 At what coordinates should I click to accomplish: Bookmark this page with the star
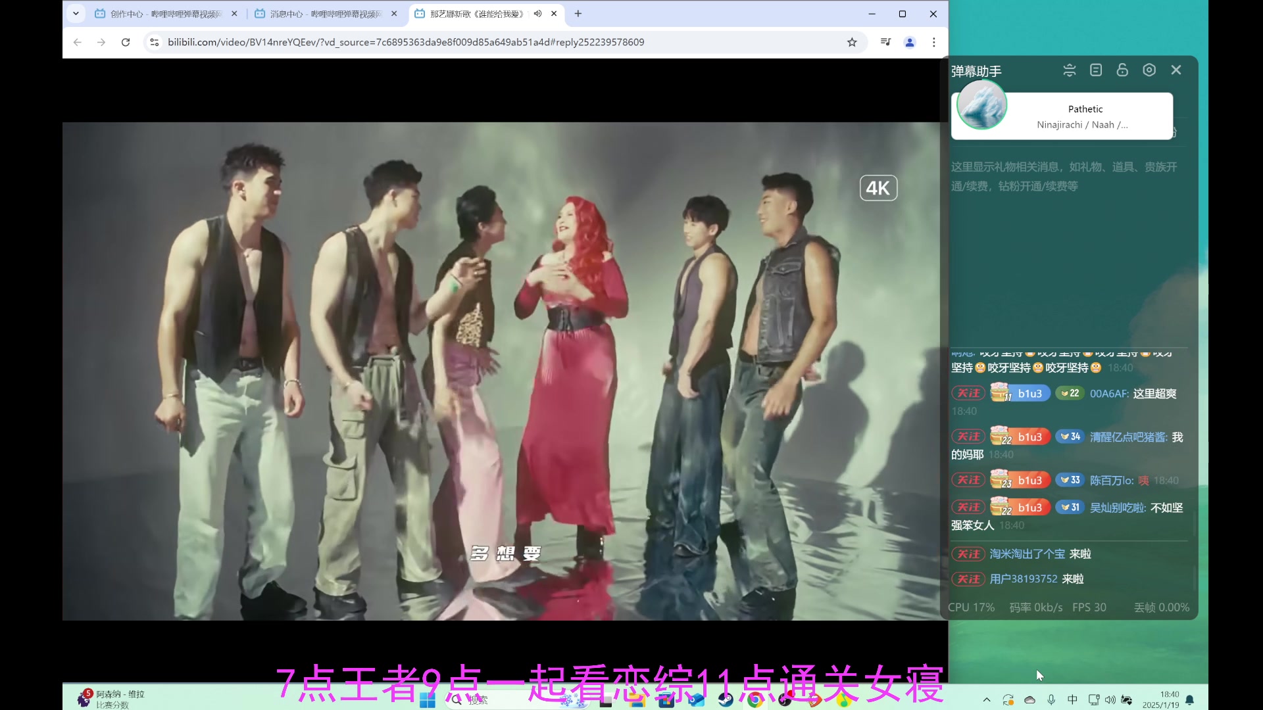(x=852, y=42)
